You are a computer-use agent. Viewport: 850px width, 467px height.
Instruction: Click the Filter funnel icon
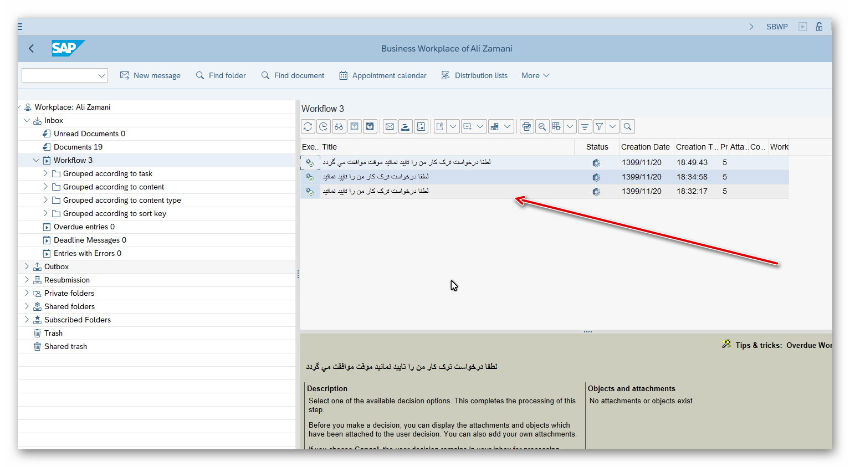click(x=599, y=127)
